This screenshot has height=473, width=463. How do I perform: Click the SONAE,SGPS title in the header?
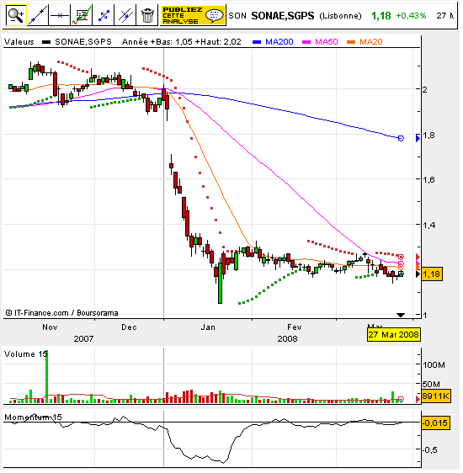click(x=283, y=16)
